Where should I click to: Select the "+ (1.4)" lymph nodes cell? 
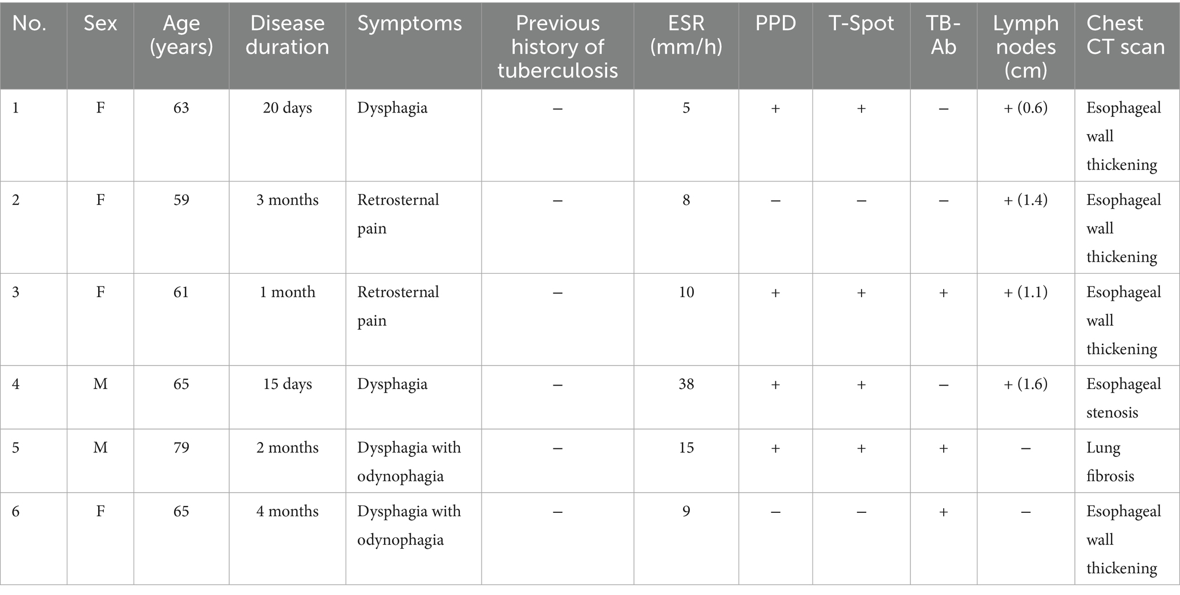[x=1025, y=200]
